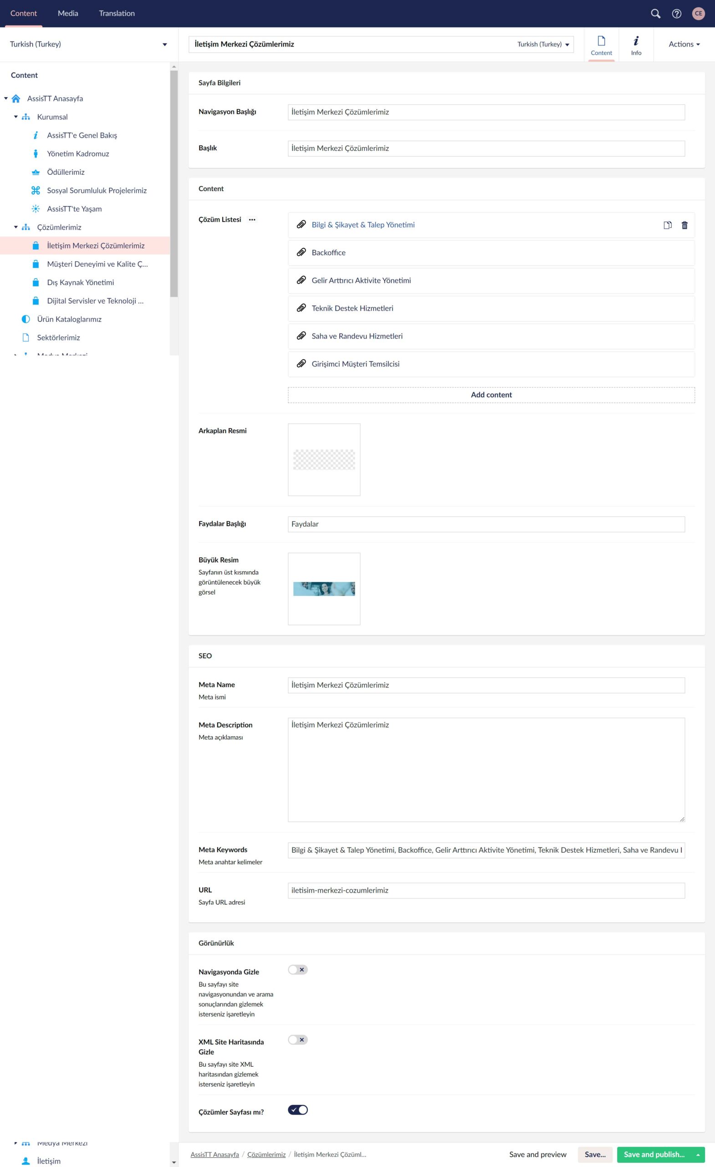
Task: Open the Turkish (Turkey) language dropdown in sidebar
Action: tap(88, 45)
